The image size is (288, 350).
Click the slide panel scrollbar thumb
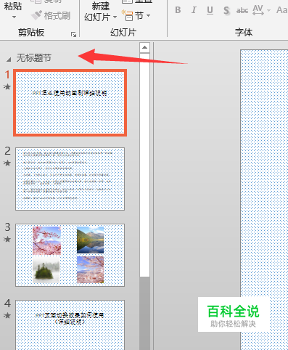point(144,165)
